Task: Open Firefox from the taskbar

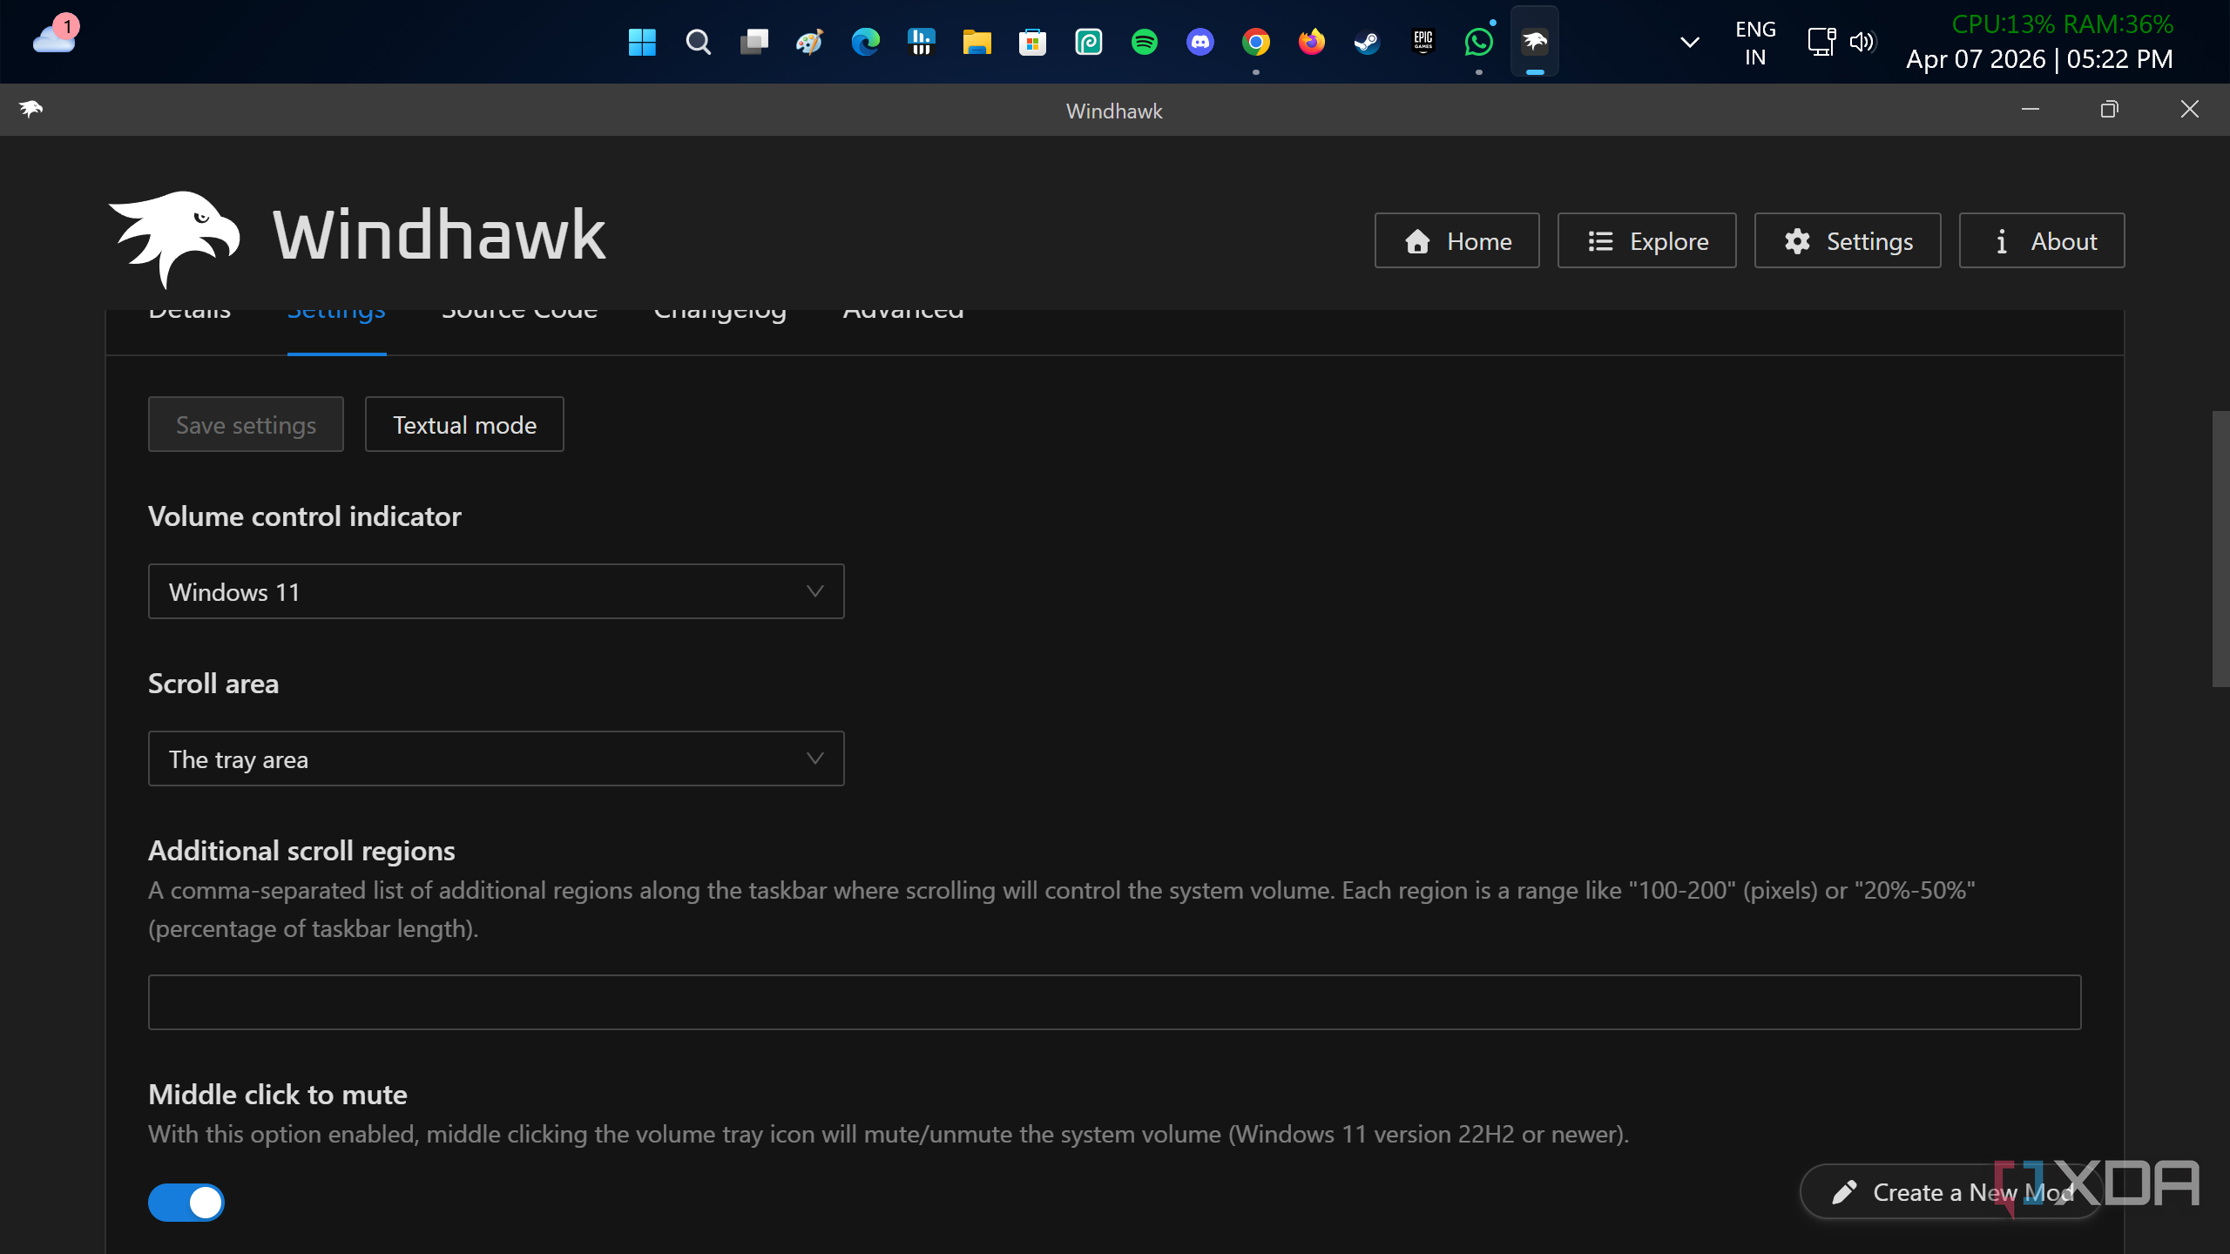Action: [x=1311, y=42]
